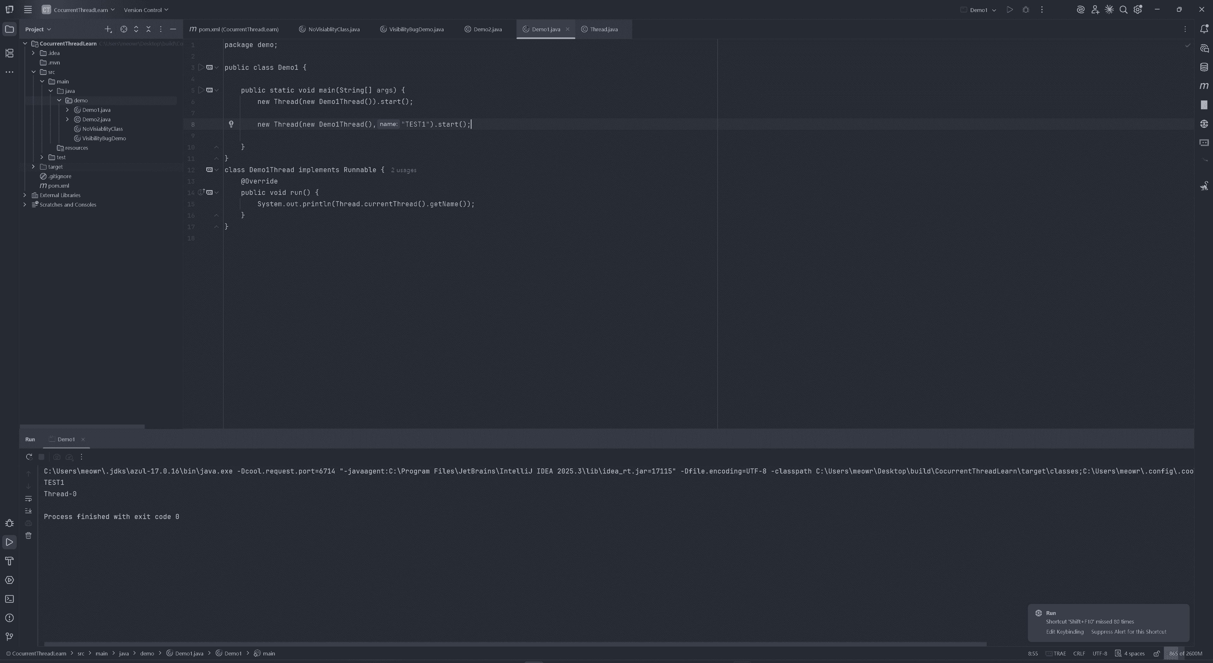Open the Version Control menu

pos(146,10)
